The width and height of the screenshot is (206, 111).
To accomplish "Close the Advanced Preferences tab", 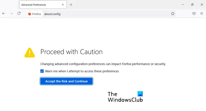I will (63, 5).
